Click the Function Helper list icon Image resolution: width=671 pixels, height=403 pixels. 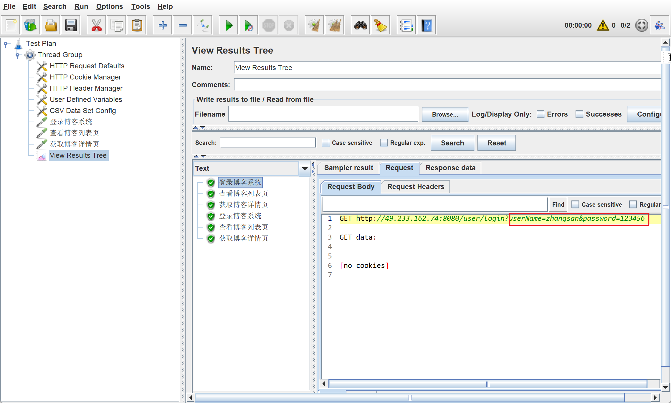pyautogui.click(x=406, y=26)
